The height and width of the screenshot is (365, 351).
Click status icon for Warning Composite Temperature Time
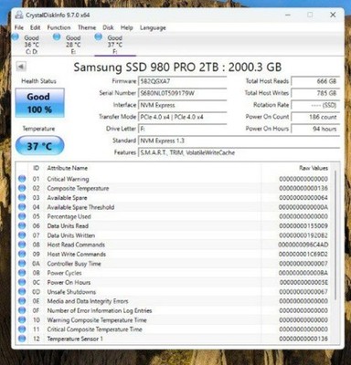(x=22, y=320)
